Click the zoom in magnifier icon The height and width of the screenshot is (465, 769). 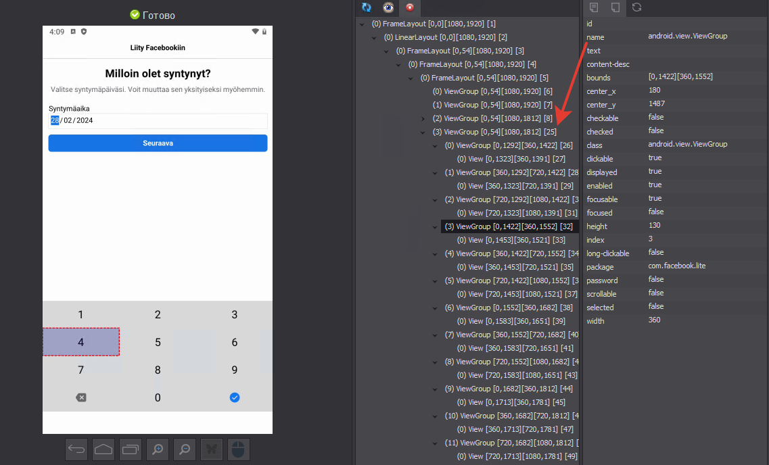coord(158,449)
